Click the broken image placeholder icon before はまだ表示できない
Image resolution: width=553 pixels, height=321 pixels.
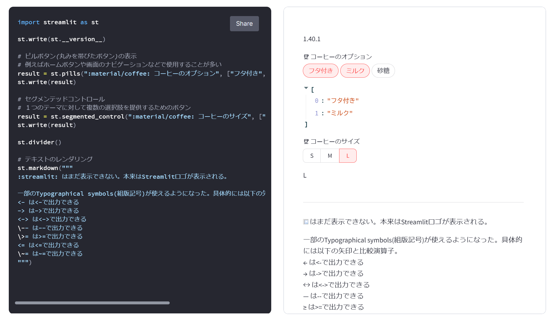(x=306, y=222)
